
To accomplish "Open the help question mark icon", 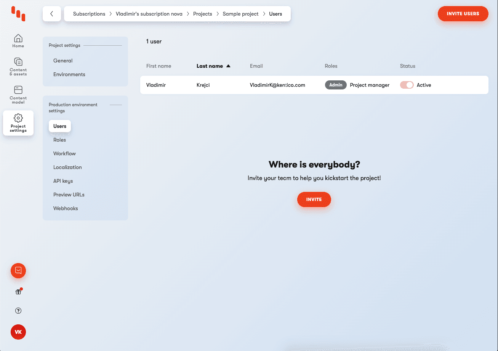I will (18, 311).
